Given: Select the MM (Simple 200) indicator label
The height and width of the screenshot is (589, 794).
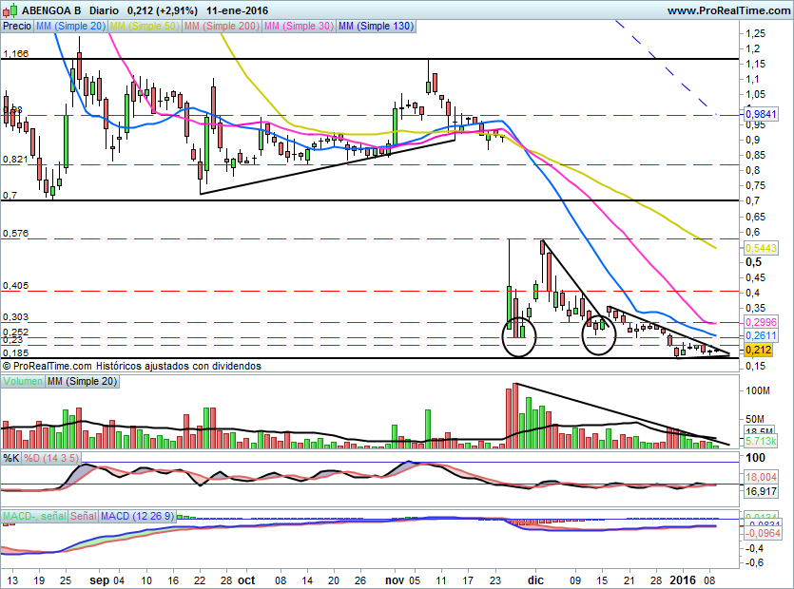Looking at the screenshot, I should pos(220,27).
